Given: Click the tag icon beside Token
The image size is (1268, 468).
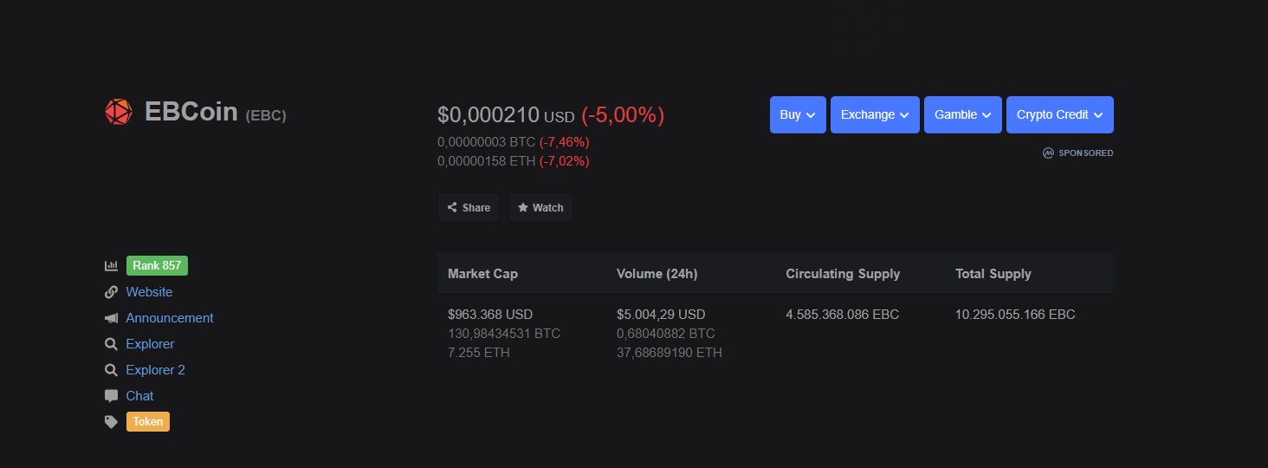Looking at the screenshot, I should click(111, 422).
